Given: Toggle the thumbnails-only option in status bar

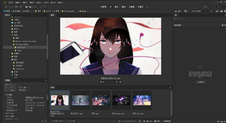Looking at the screenshot, I should tap(162, 121).
